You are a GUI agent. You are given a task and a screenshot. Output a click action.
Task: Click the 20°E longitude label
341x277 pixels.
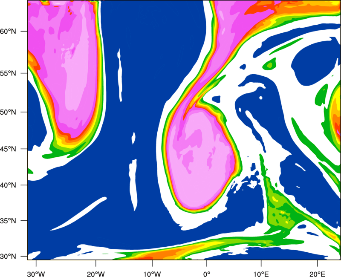point(317,274)
